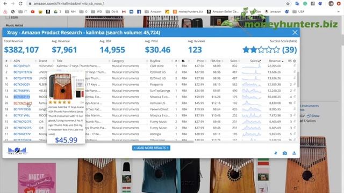Click pink Make It valentine product thumbnail
This screenshot has height=193, width=344.
(x=37, y=178)
